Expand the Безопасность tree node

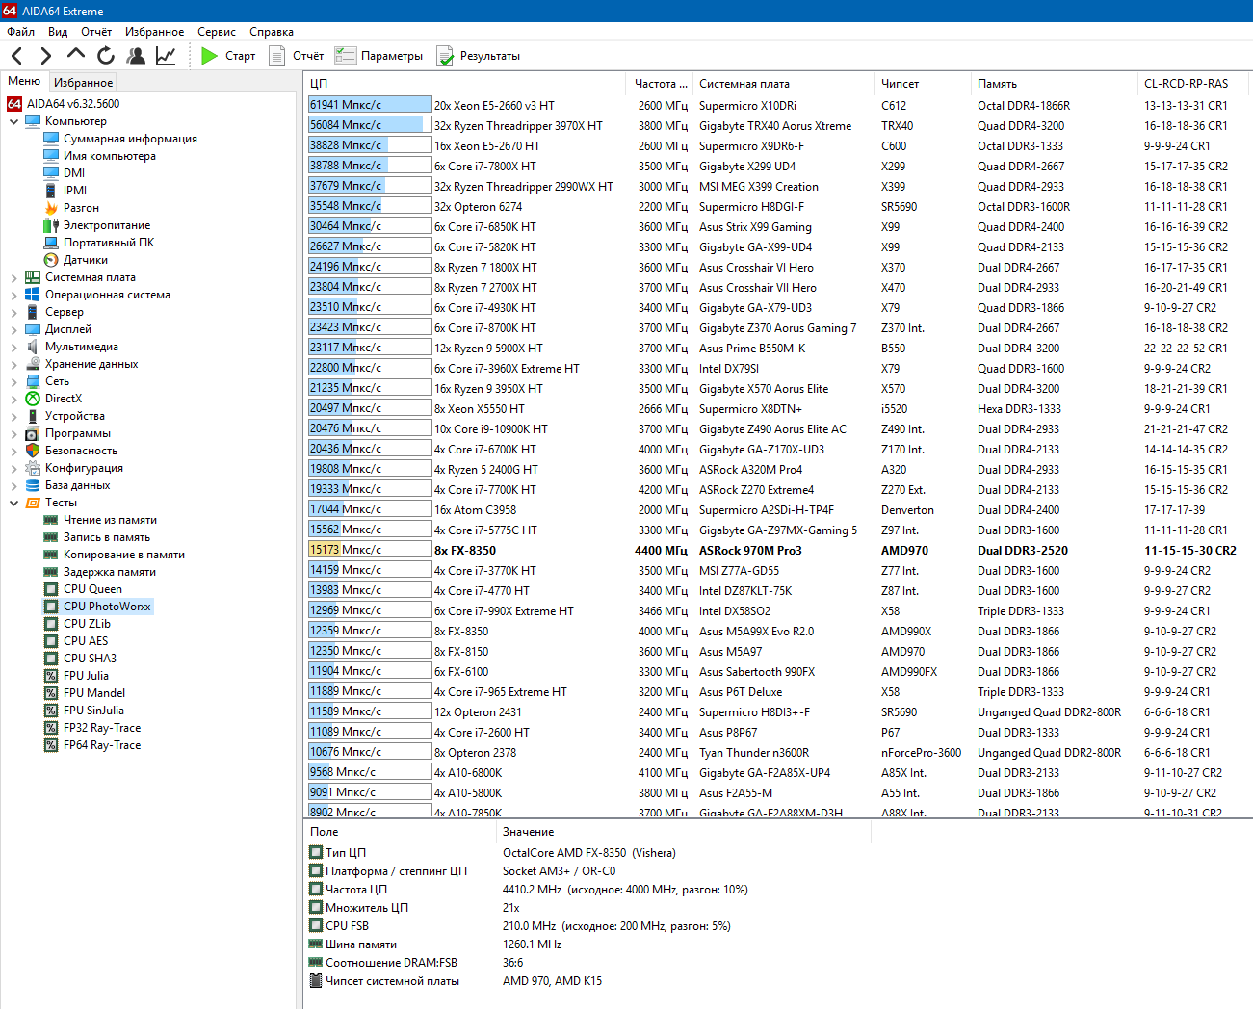click(x=13, y=451)
